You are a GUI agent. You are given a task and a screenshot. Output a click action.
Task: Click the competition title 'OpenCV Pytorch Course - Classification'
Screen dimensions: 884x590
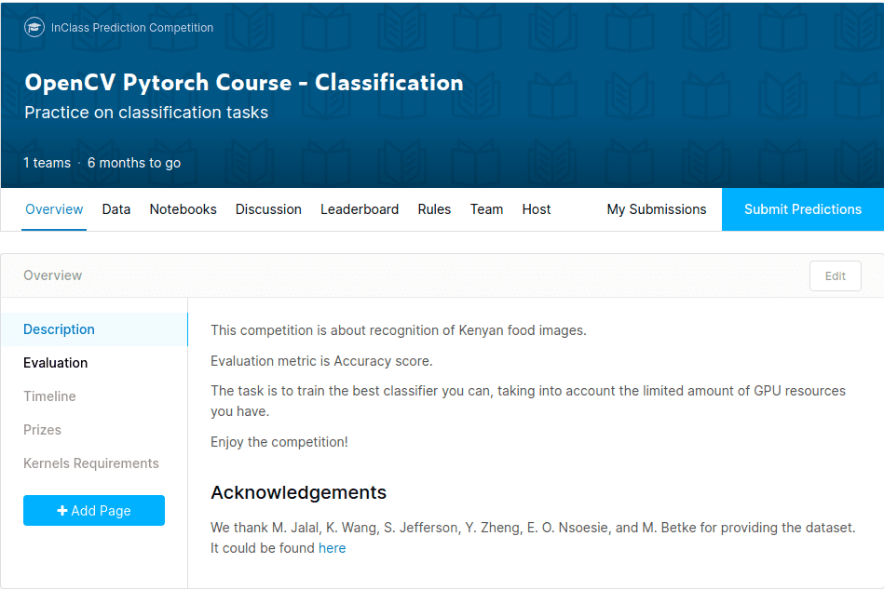tap(244, 83)
